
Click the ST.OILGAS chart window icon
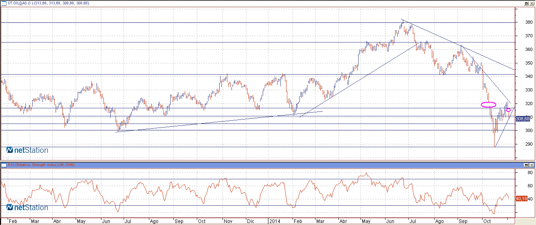click(4, 3)
